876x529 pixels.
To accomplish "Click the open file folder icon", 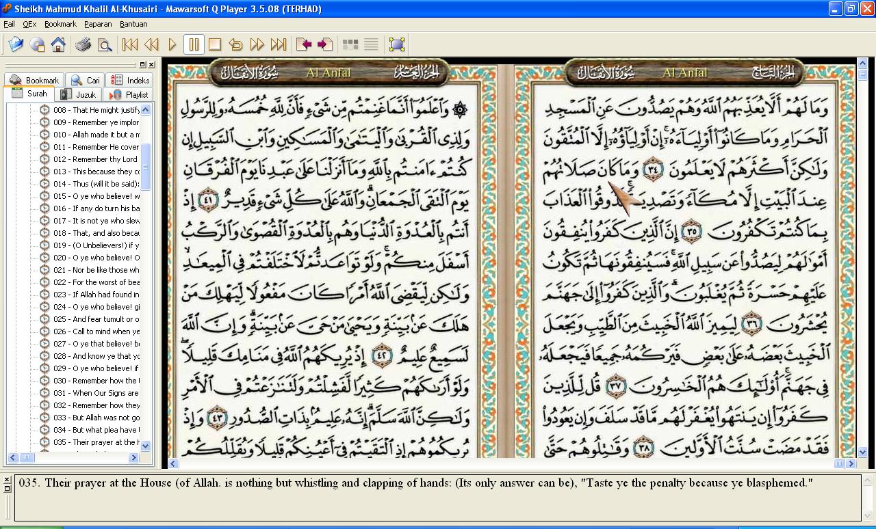I will tap(16, 45).
